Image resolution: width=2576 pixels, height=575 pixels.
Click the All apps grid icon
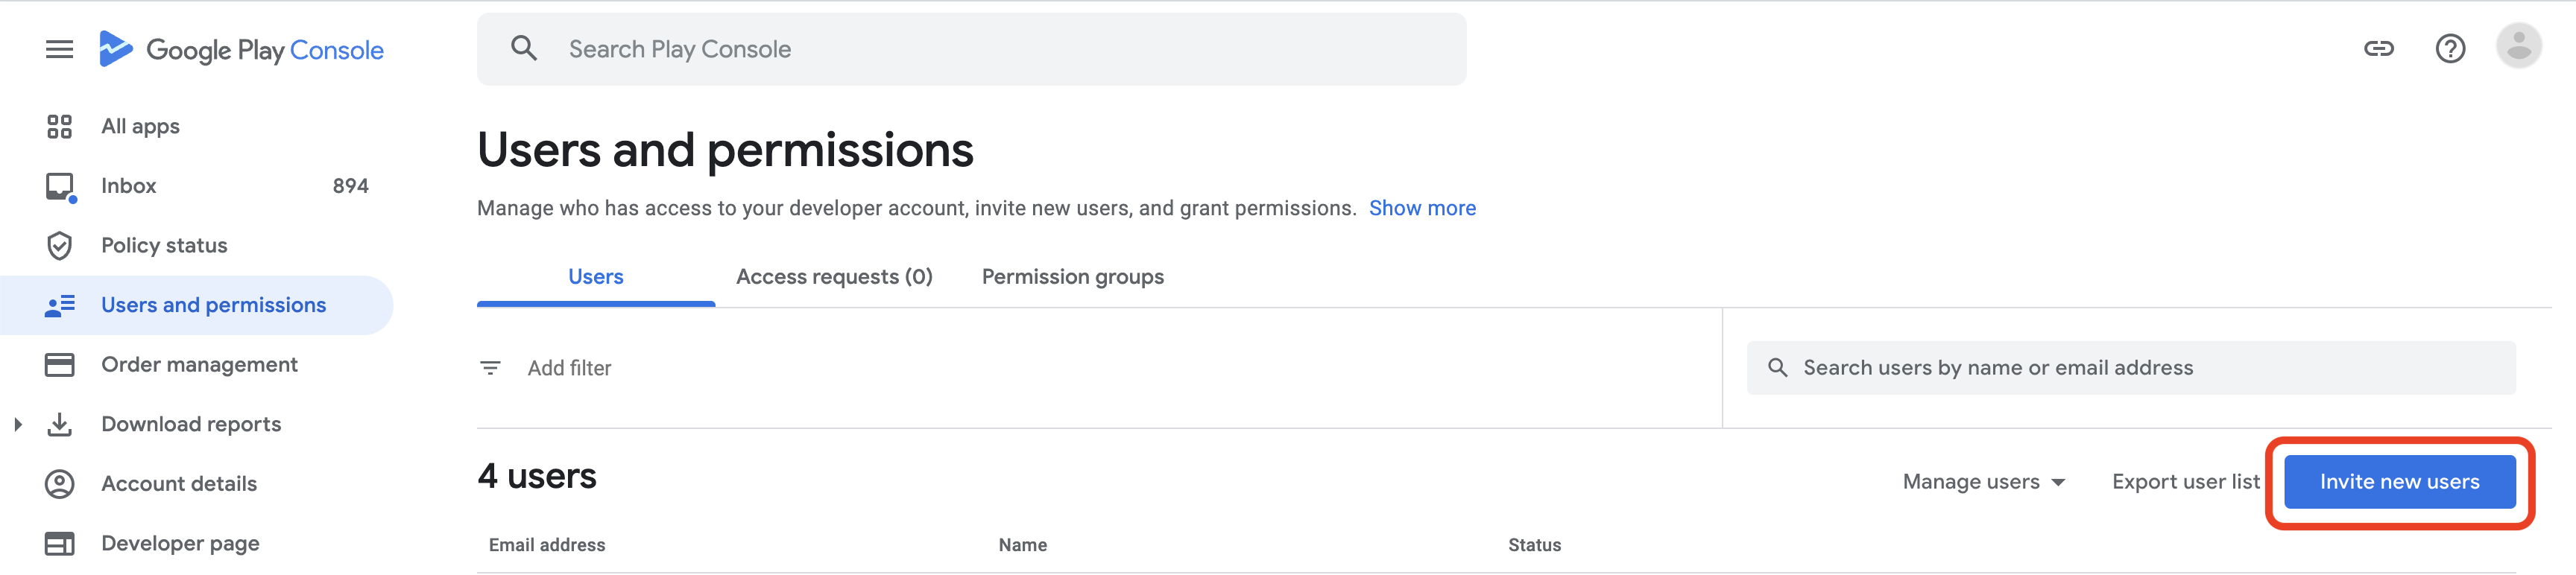(x=59, y=126)
